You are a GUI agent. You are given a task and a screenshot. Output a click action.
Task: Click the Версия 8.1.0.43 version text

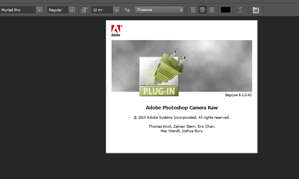[238, 95]
